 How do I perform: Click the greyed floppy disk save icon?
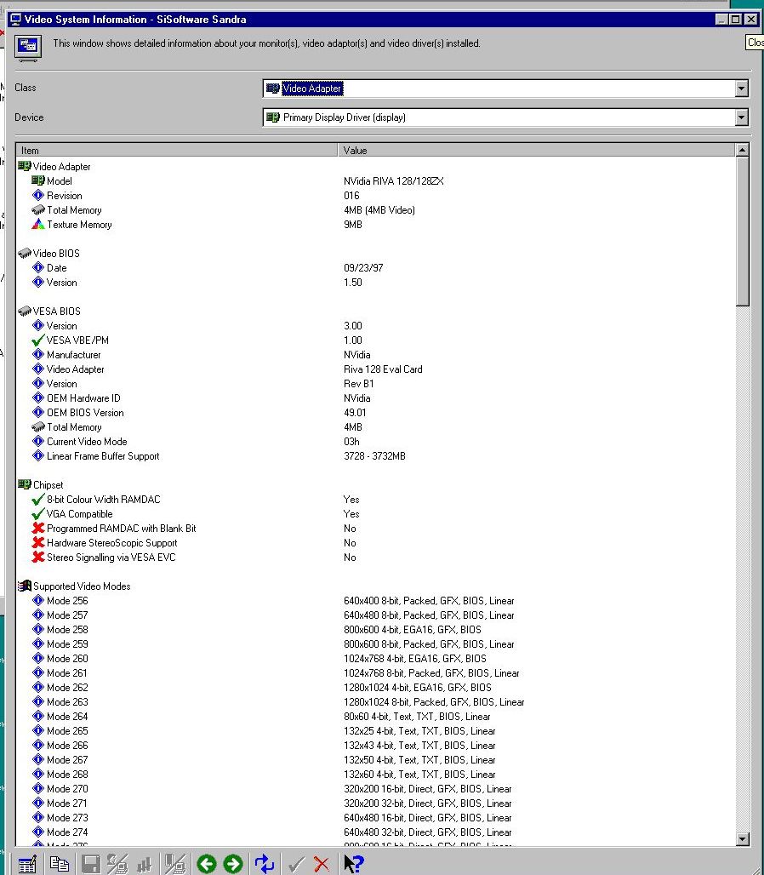90,865
